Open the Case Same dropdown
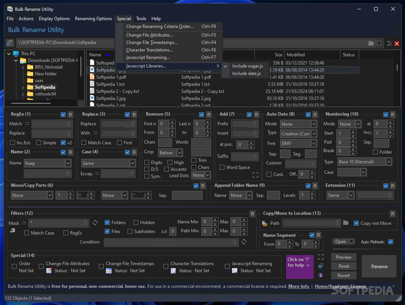405x305 pixels. [132, 163]
